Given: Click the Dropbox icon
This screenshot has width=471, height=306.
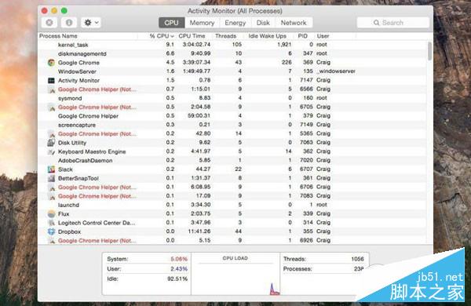Looking at the screenshot, I should pos(51,231).
